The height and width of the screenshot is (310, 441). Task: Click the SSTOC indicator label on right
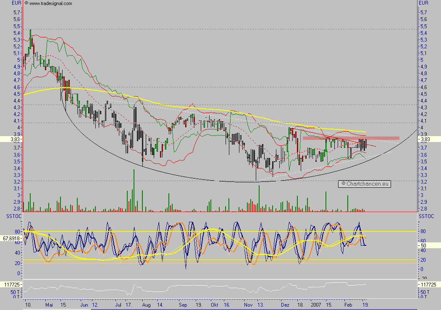[426, 216]
